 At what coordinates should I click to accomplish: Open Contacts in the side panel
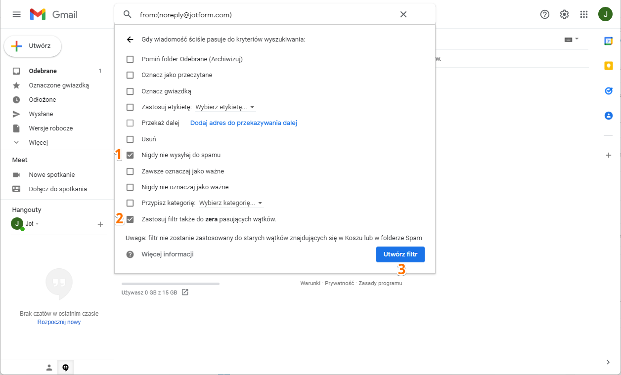[x=609, y=115]
